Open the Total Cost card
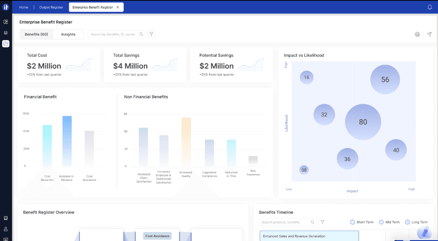Viewport: 438px width, 241px height. click(59, 65)
